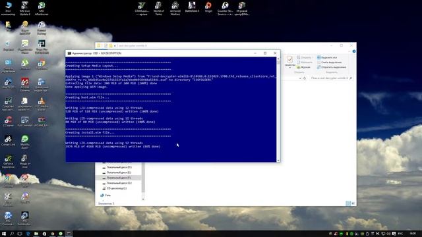Open World of Tanks desktop shortcut
This screenshot has height=237, width=422.
click(x=158, y=9)
